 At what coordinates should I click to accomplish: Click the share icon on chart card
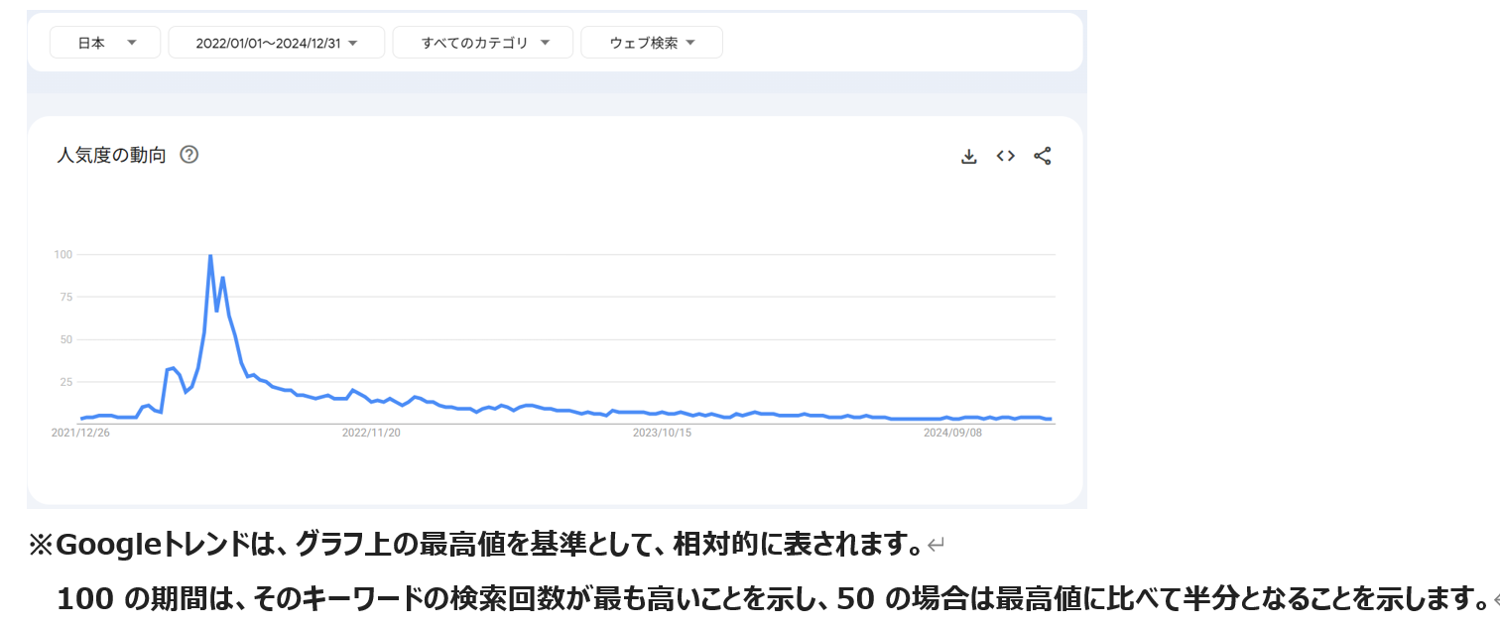[x=1042, y=156]
